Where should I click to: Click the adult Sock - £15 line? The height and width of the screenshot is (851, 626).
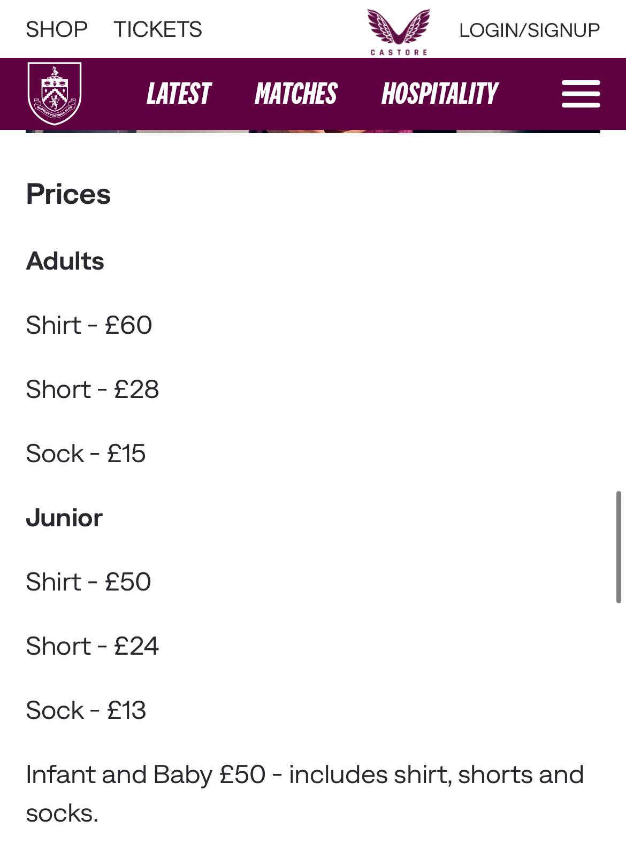(86, 454)
